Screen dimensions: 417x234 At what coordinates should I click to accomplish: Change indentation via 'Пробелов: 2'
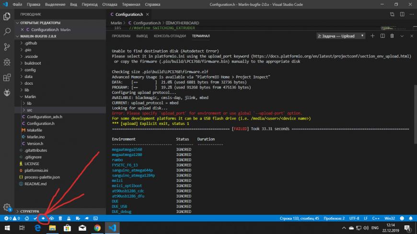click(x=334, y=218)
